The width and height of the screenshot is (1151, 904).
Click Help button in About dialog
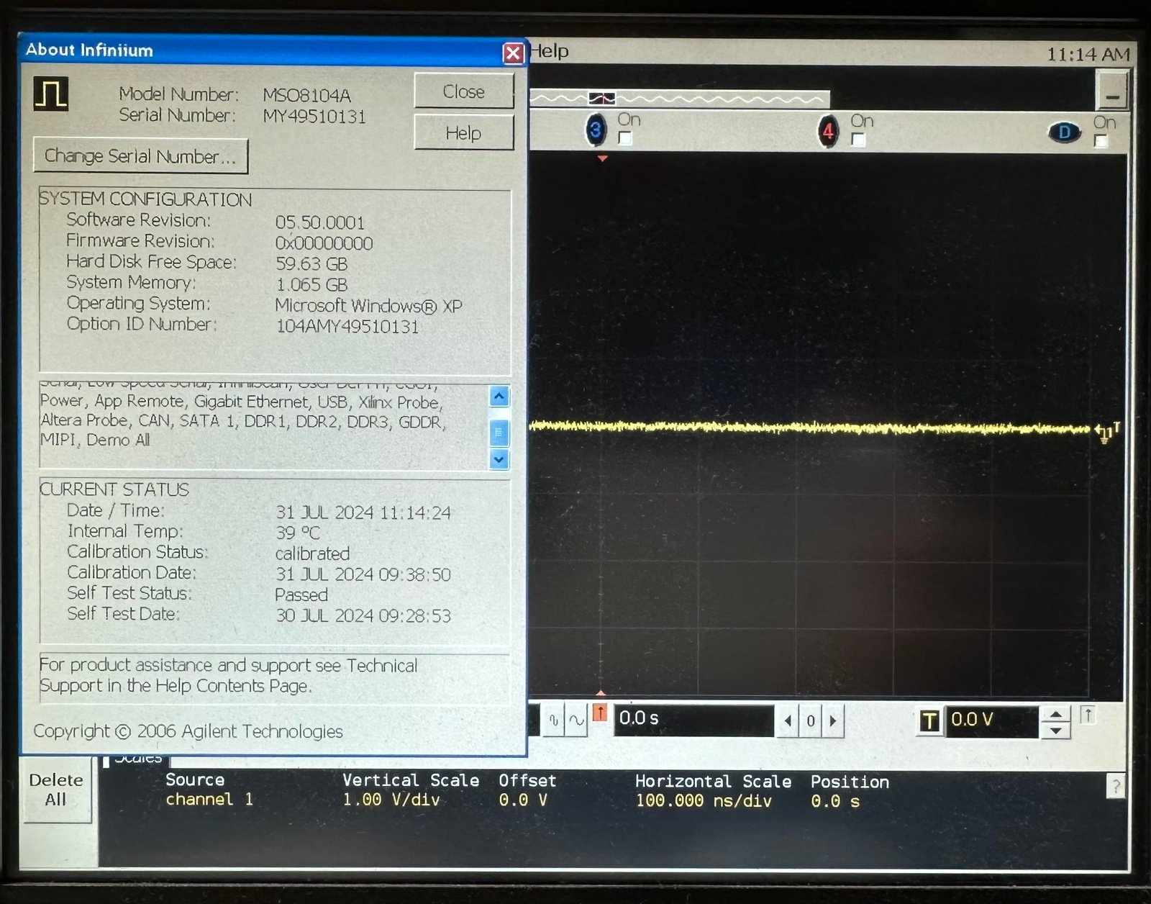tap(464, 132)
